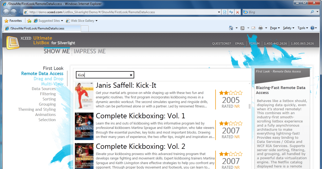322x169 pixels.
Task: Open Selection in sidebar
Action: tap(47, 120)
